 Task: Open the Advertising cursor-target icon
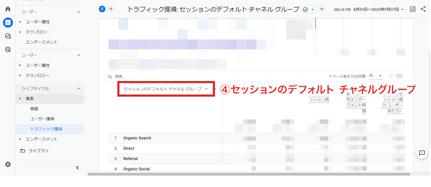8,49
